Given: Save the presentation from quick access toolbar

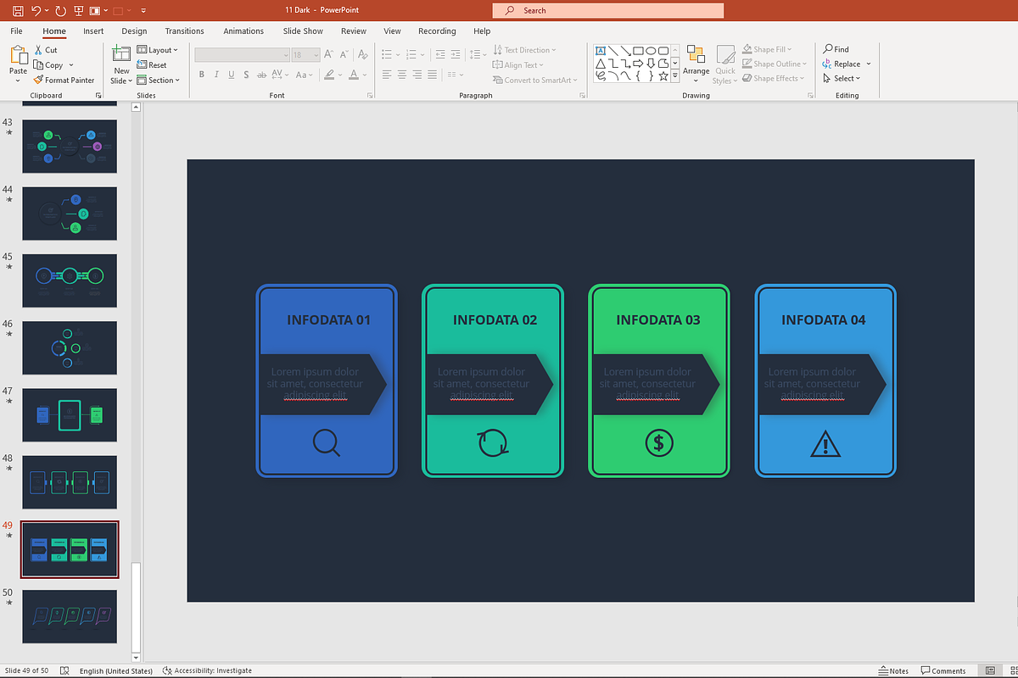Looking at the screenshot, I should coord(18,11).
